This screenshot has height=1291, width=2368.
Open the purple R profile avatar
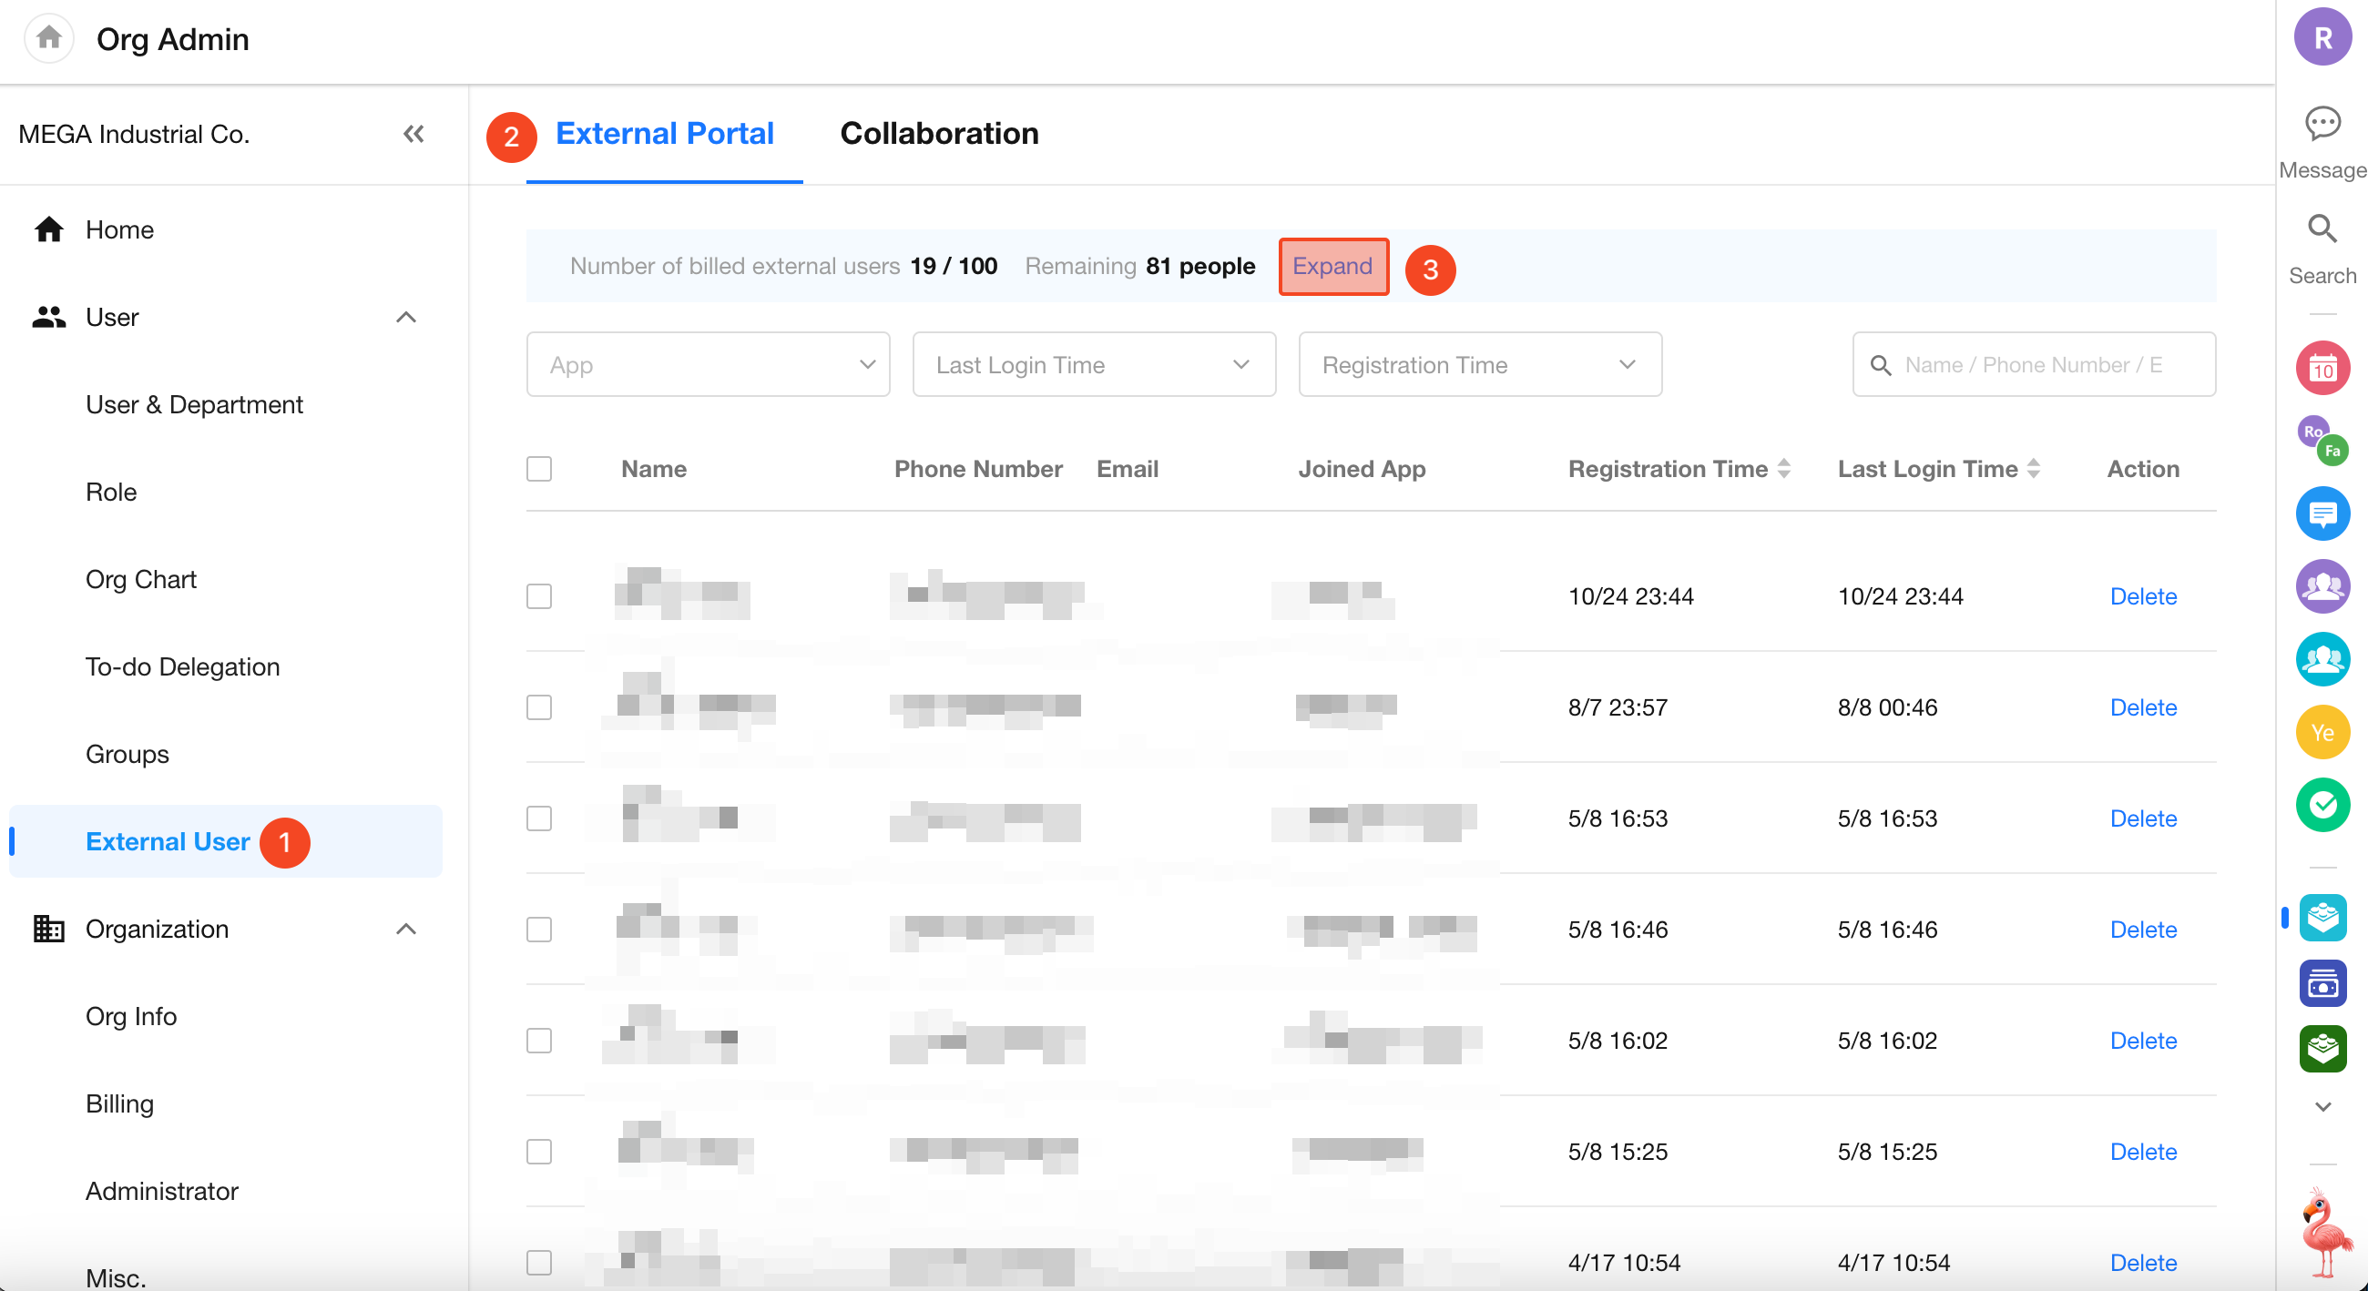point(2322,37)
